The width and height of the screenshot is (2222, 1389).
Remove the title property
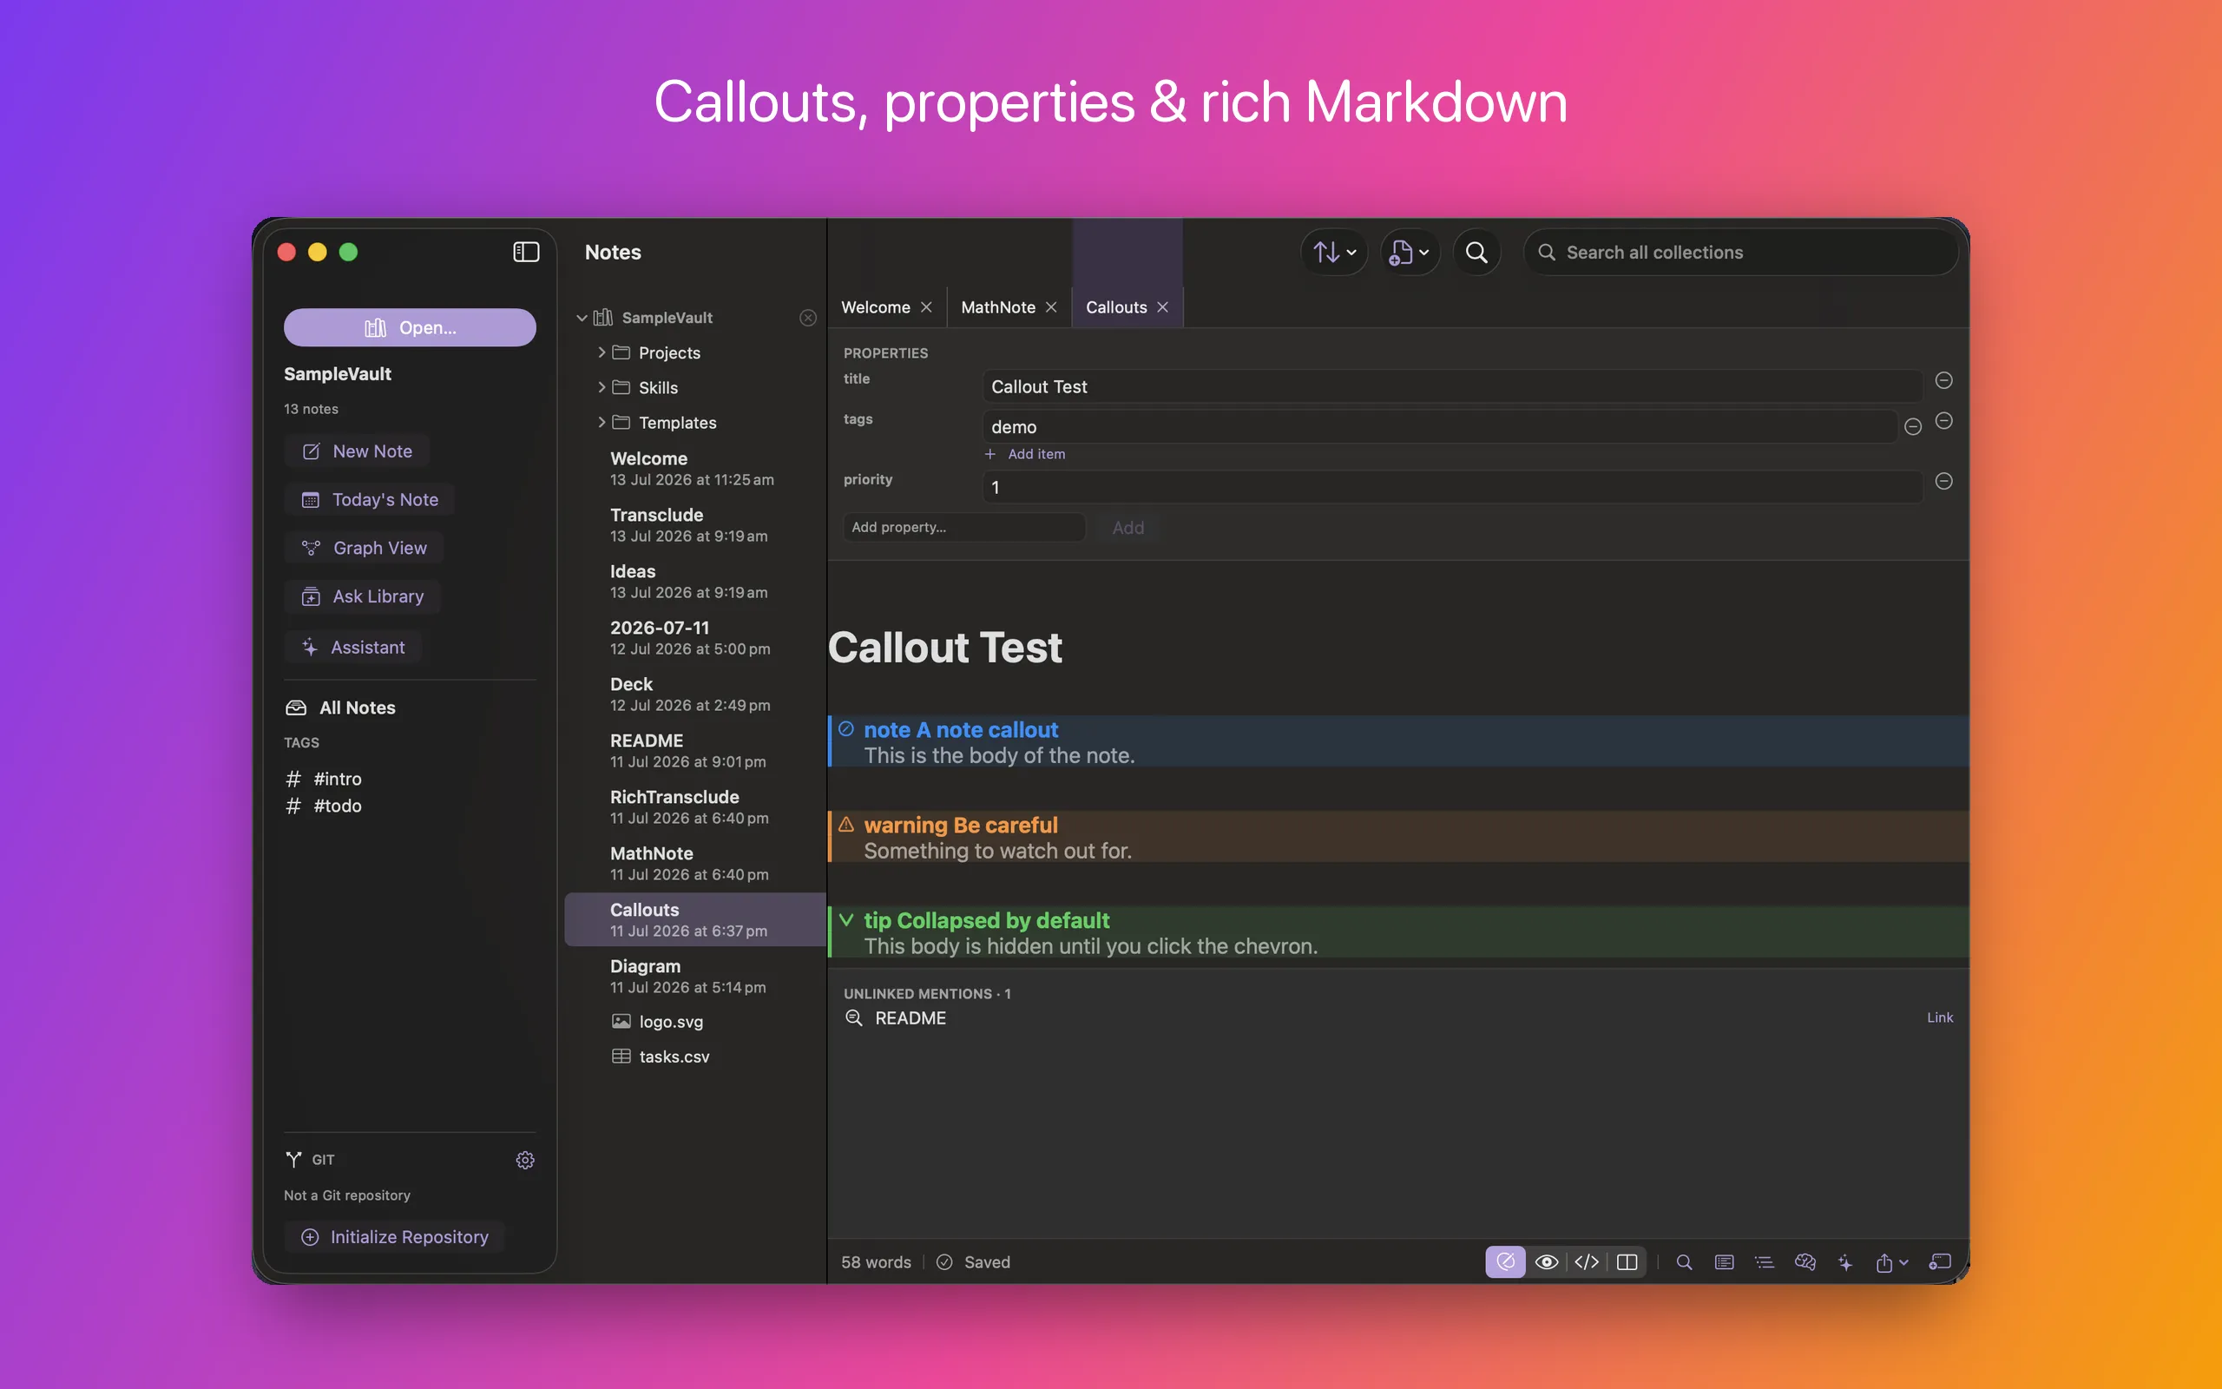pos(1943,380)
